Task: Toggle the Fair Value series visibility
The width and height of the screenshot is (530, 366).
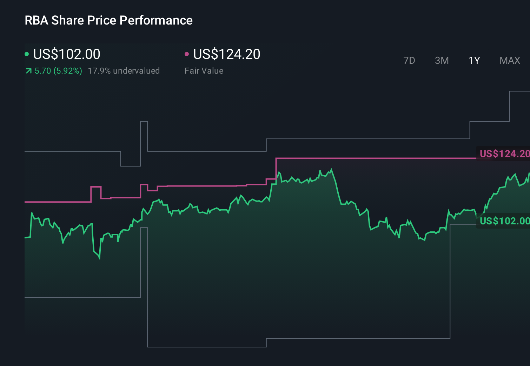Action: 226,54
